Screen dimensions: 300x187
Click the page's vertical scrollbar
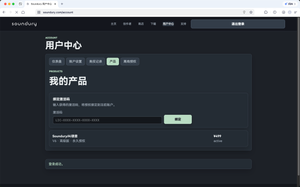pyautogui.click(x=298, y=96)
